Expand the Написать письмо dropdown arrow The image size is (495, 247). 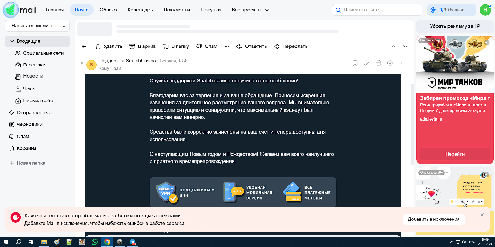coord(64,26)
